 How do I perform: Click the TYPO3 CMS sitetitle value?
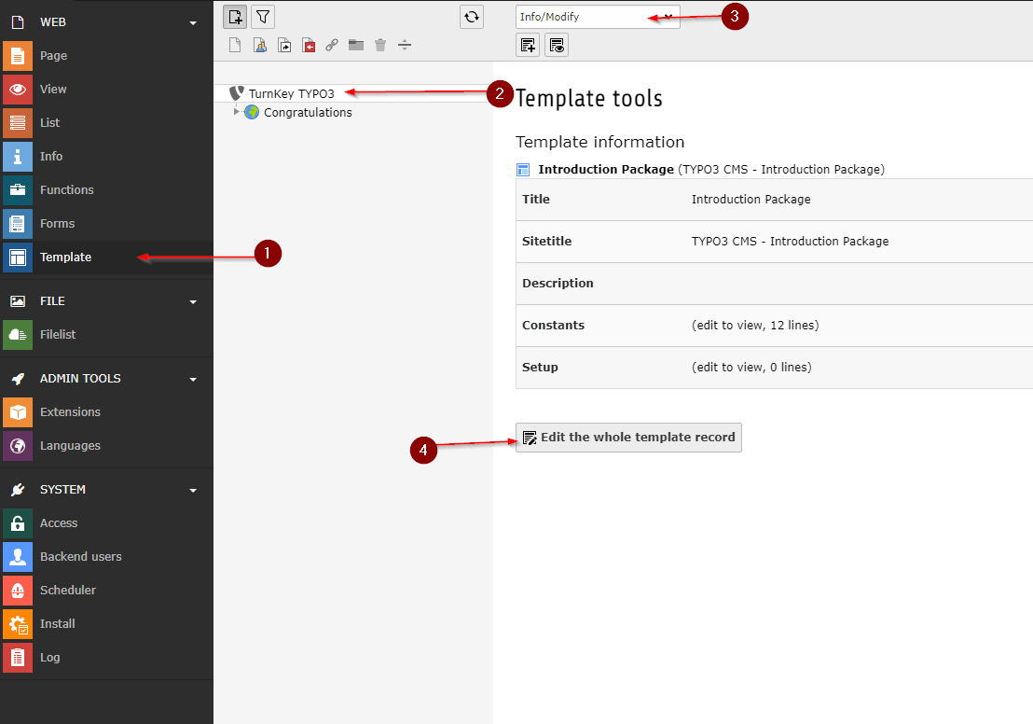tap(790, 242)
